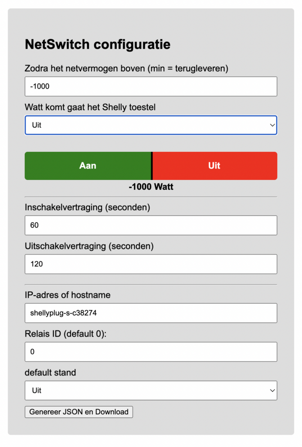Focus the Uitschakelvertraging seconds field
302x447 pixels.
point(151,264)
